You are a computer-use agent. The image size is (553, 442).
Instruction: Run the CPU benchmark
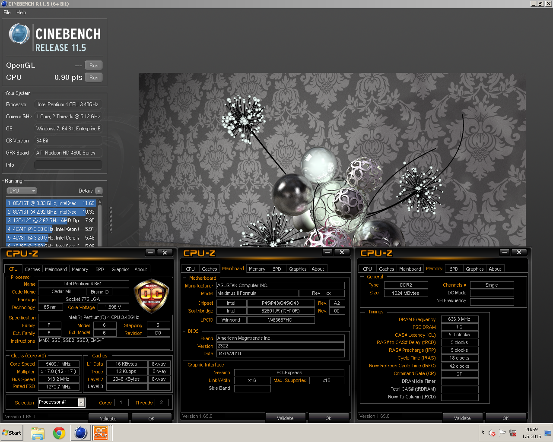(94, 77)
